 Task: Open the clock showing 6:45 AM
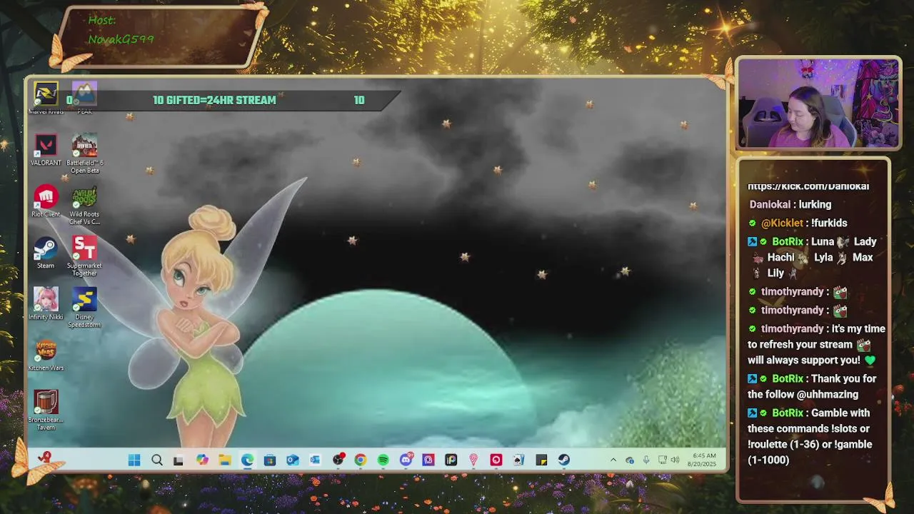703,460
